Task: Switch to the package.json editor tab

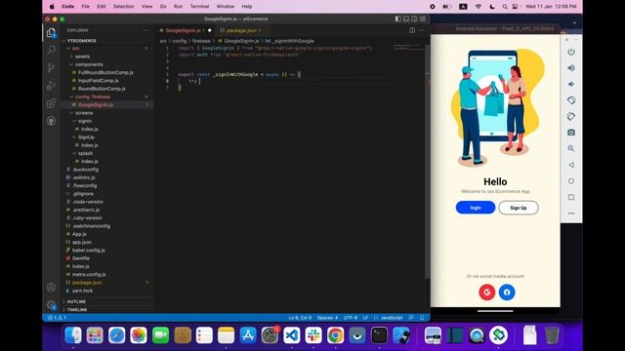Action: click(241, 30)
